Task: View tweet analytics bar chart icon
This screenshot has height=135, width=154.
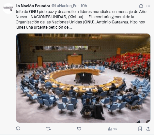Action: (x=110, y=129)
